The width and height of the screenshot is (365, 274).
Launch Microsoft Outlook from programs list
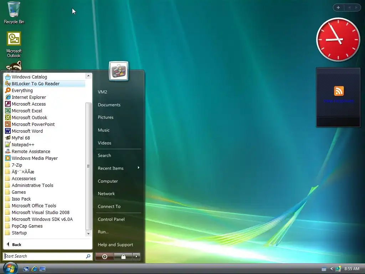45,117
